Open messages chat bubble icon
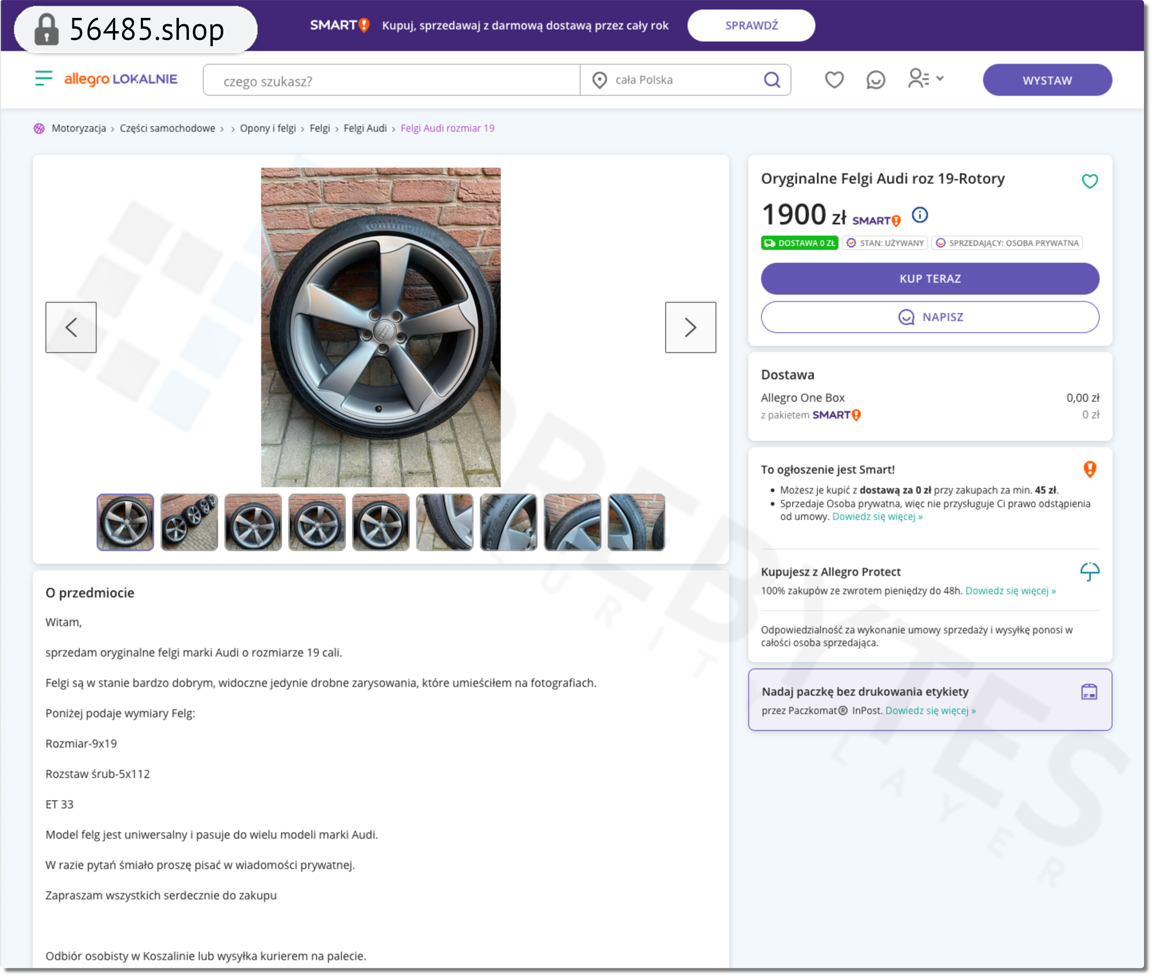 coord(876,80)
